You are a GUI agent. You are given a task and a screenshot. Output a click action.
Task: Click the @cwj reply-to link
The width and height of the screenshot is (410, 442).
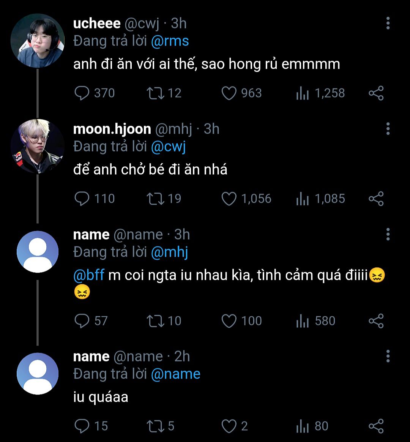click(168, 147)
